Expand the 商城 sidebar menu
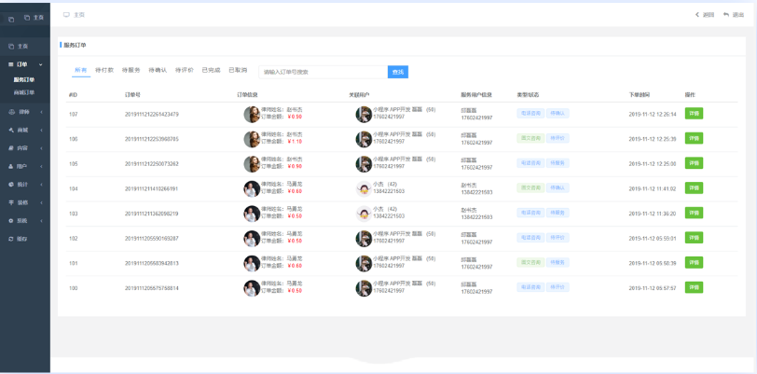The width and height of the screenshot is (757, 374). pyautogui.click(x=41, y=130)
